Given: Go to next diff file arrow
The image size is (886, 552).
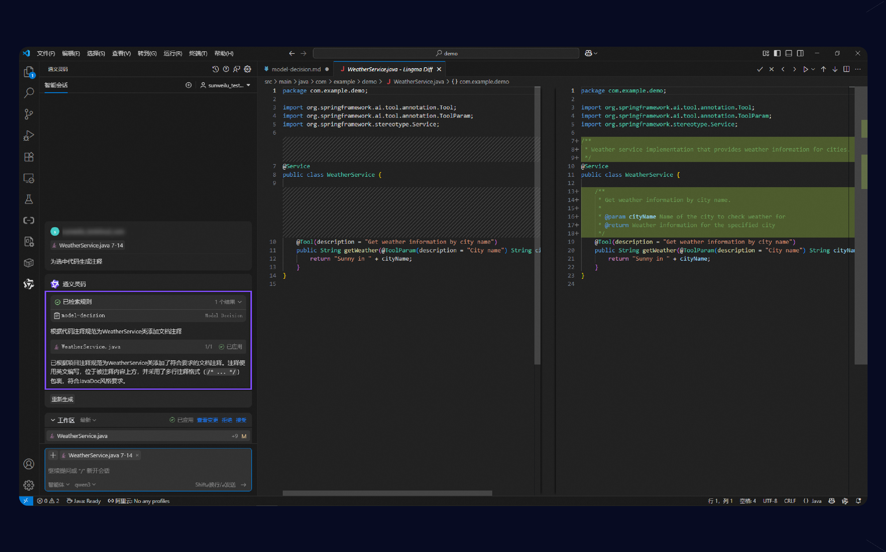Looking at the screenshot, I should tap(794, 69).
